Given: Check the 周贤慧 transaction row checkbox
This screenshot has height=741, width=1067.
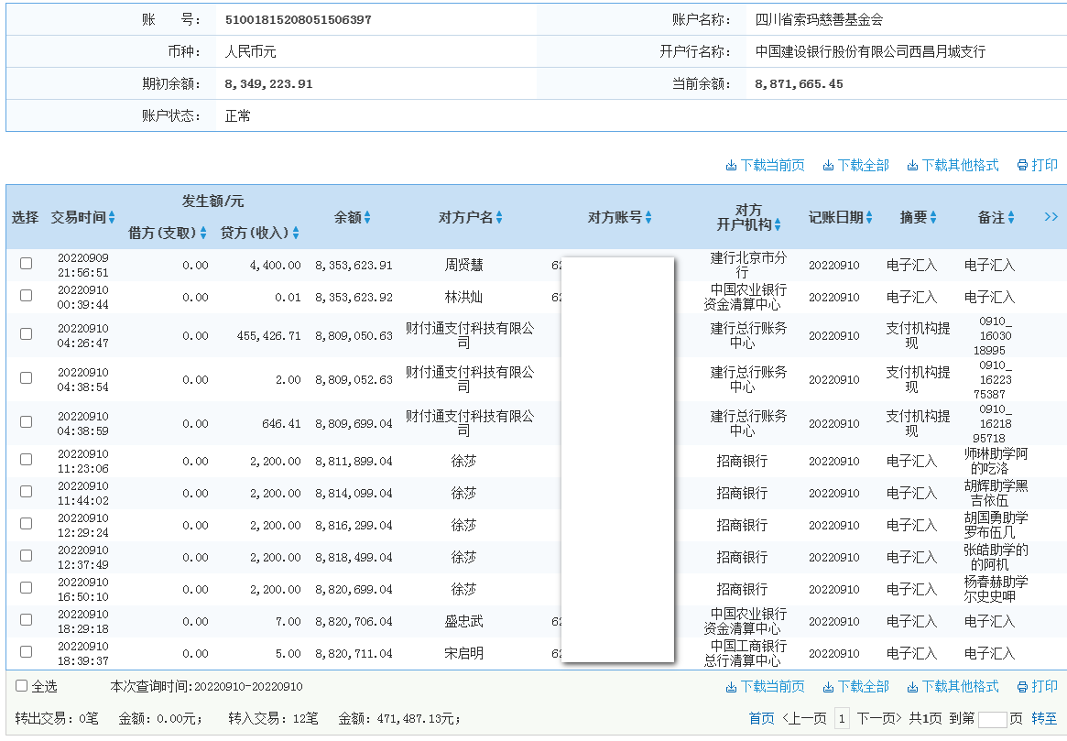Looking at the screenshot, I should [26, 263].
